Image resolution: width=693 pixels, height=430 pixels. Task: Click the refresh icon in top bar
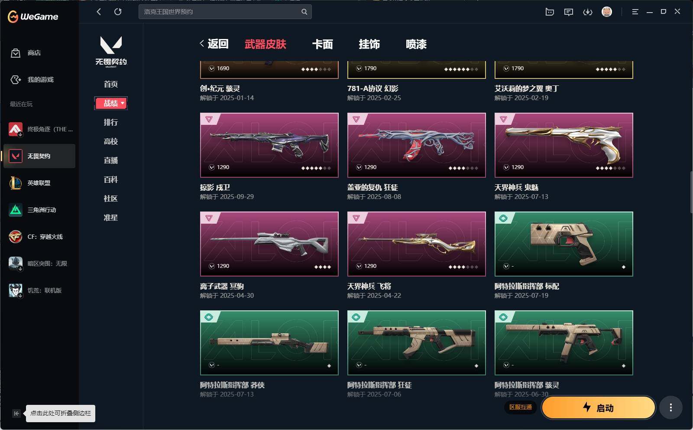click(118, 12)
